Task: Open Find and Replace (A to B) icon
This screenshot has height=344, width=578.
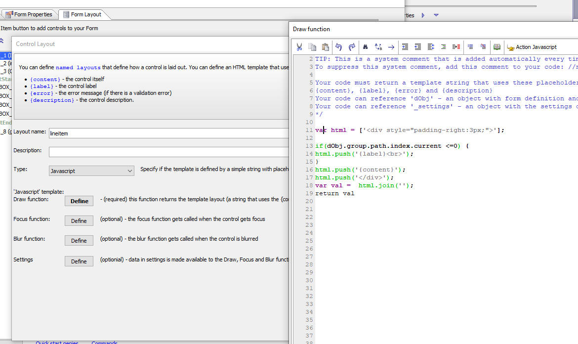Action: tap(378, 47)
